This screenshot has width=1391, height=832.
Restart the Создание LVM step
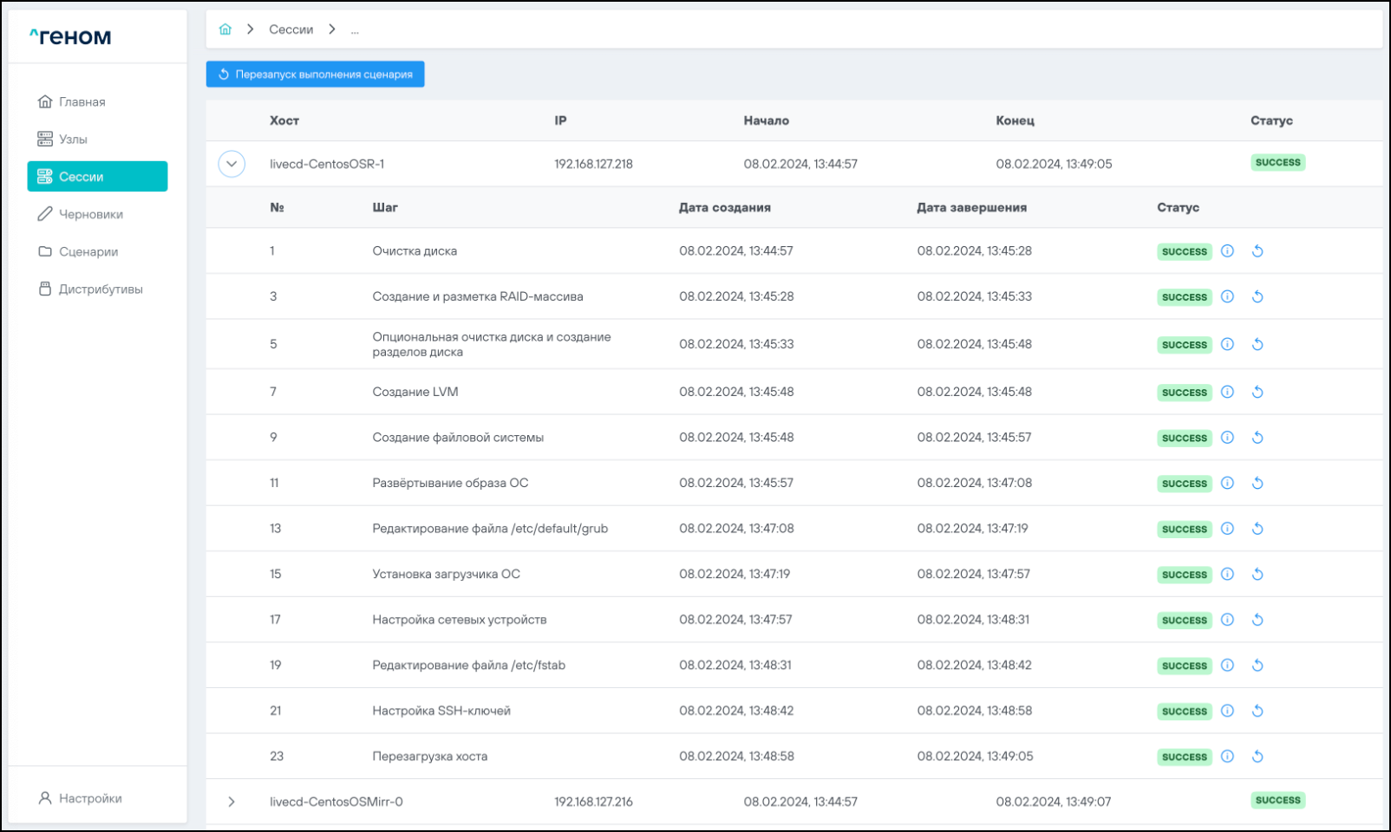(1257, 393)
